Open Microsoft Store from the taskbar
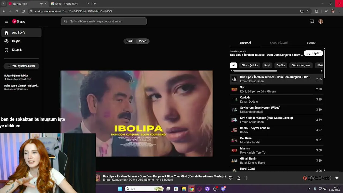 [176, 189]
